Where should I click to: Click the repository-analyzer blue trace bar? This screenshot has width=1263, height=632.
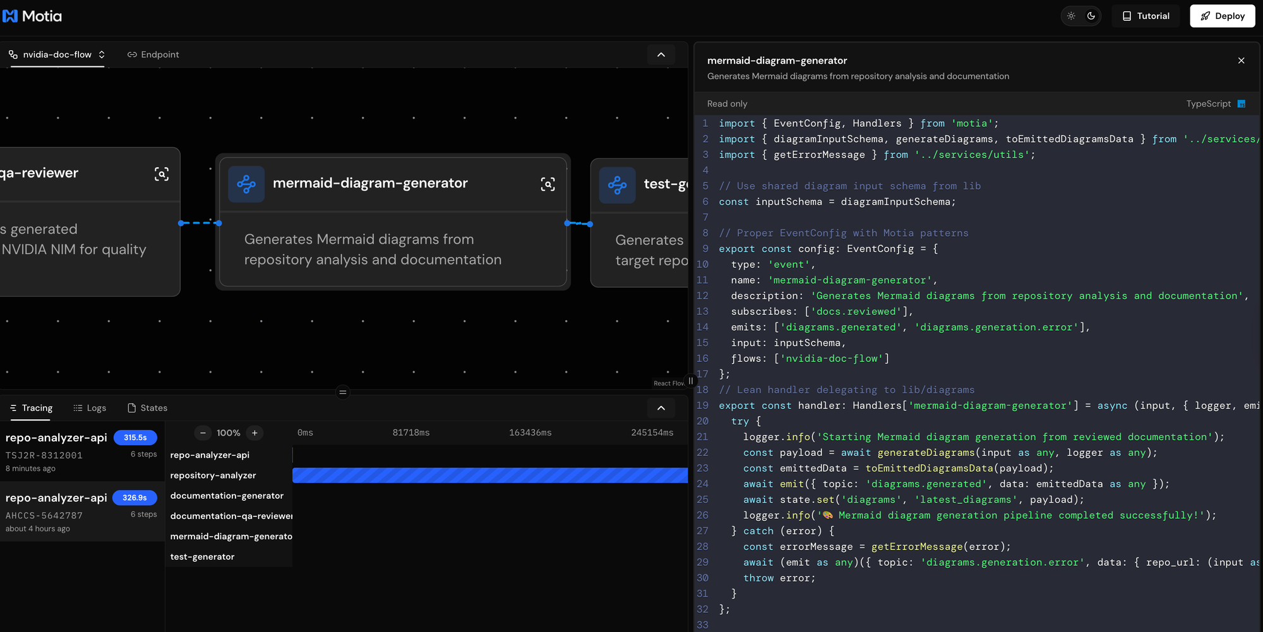(x=489, y=475)
